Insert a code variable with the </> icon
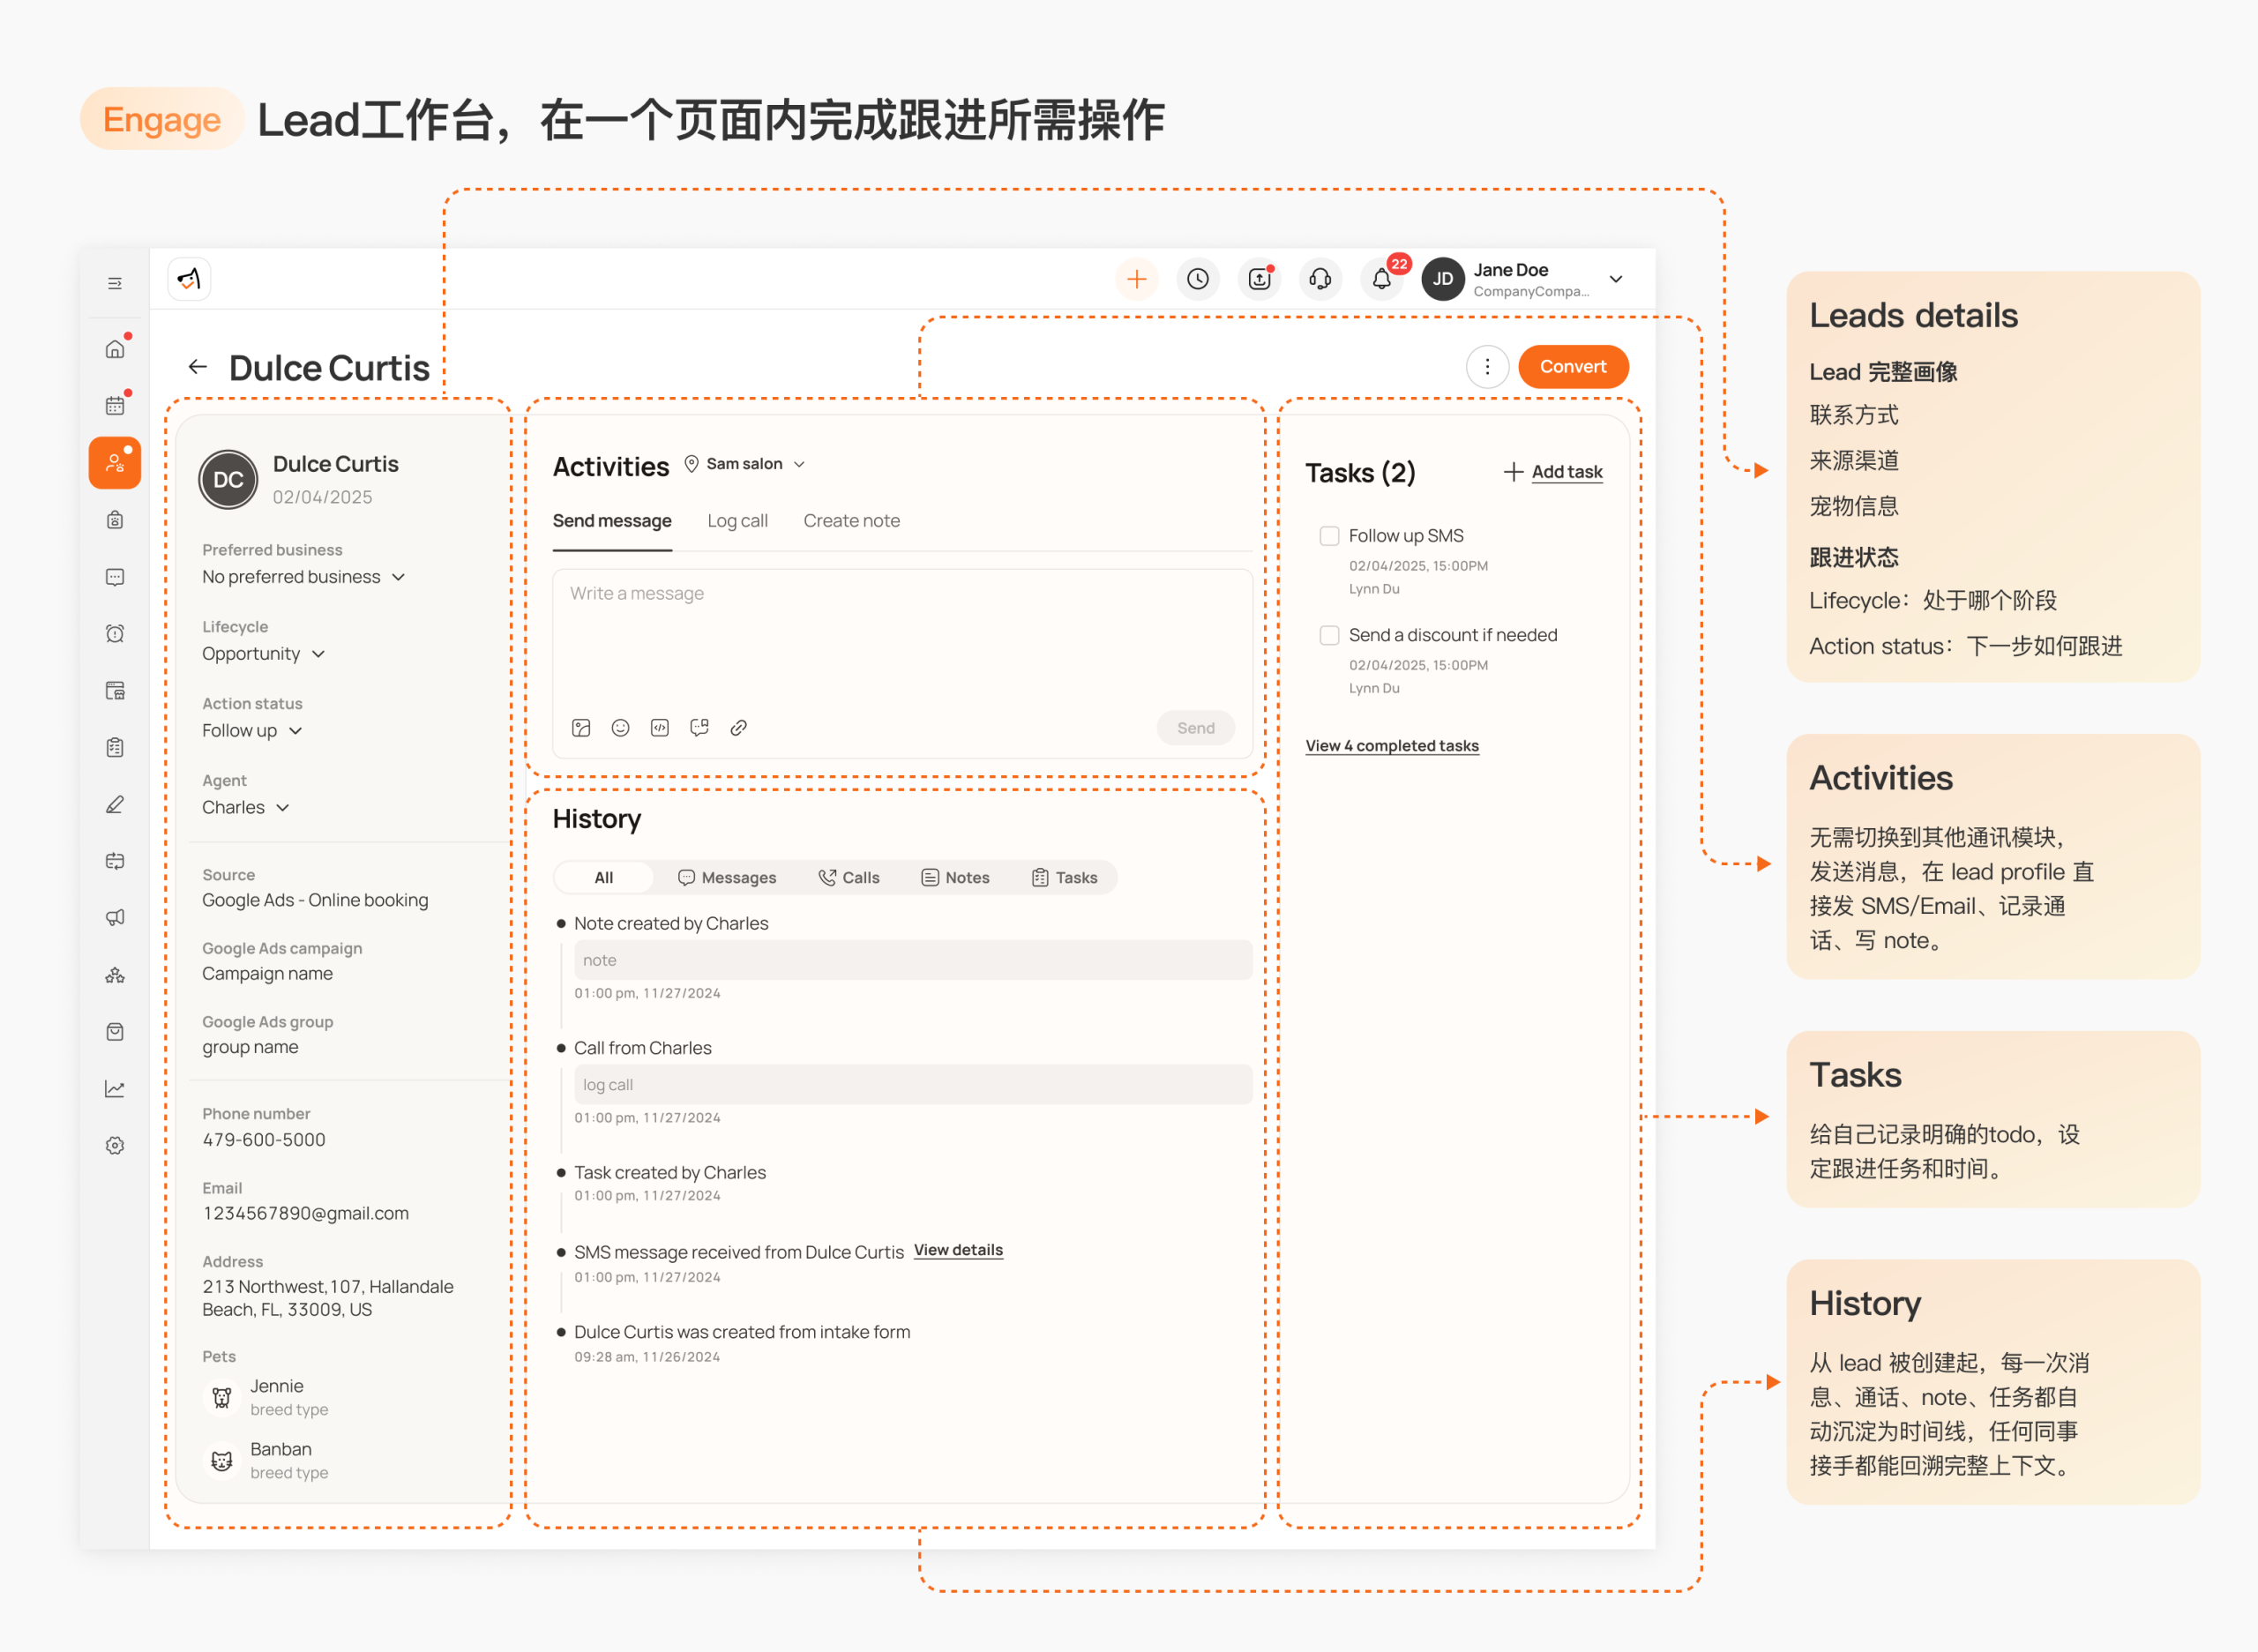 click(660, 728)
